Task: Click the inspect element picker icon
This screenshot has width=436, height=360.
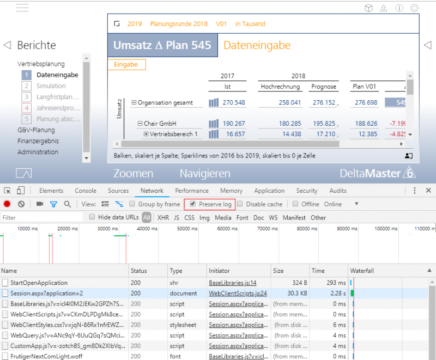Action: click(8, 191)
